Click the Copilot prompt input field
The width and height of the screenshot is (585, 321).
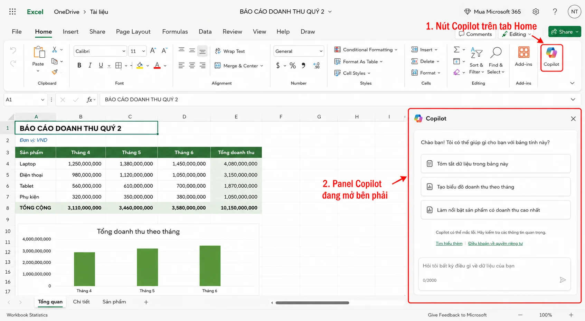coord(494,274)
